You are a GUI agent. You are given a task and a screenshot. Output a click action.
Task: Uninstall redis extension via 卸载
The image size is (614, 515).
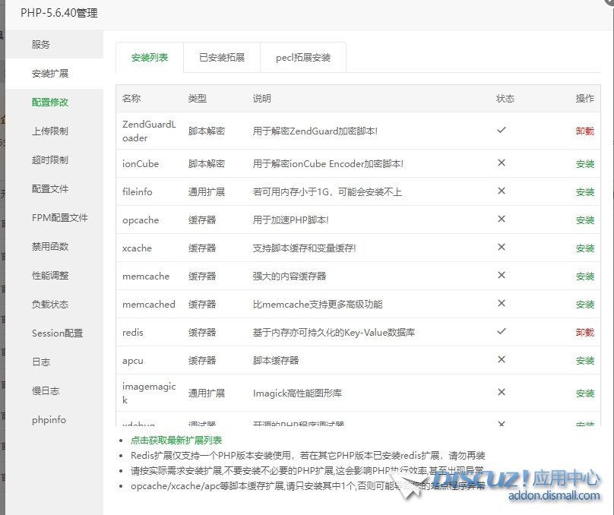coord(584,333)
